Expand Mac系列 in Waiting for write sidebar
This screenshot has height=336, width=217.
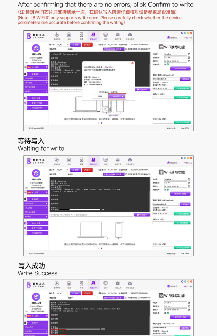(36, 216)
